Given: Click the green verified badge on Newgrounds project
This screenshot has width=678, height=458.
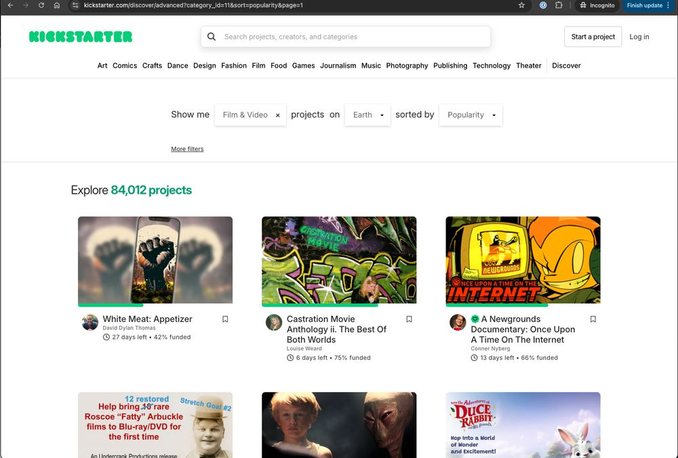Looking at the screenshot, I should [475, 319].
